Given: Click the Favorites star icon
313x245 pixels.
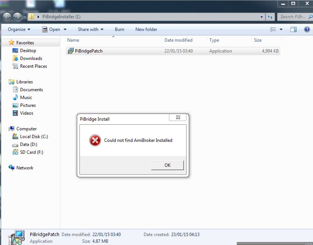Looking at the screenshot, I should click(11, 42).
